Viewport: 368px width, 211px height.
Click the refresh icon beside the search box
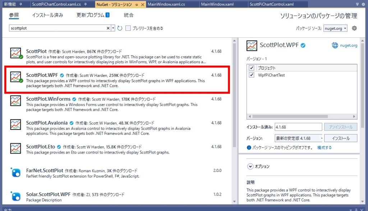[120, 28]
